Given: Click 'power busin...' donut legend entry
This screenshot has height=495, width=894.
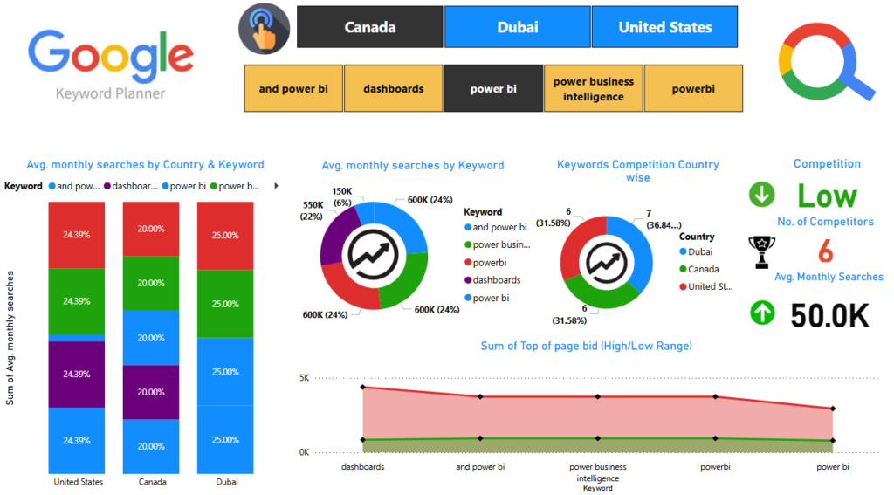Looking at the screenshot, I should (497, 244).
